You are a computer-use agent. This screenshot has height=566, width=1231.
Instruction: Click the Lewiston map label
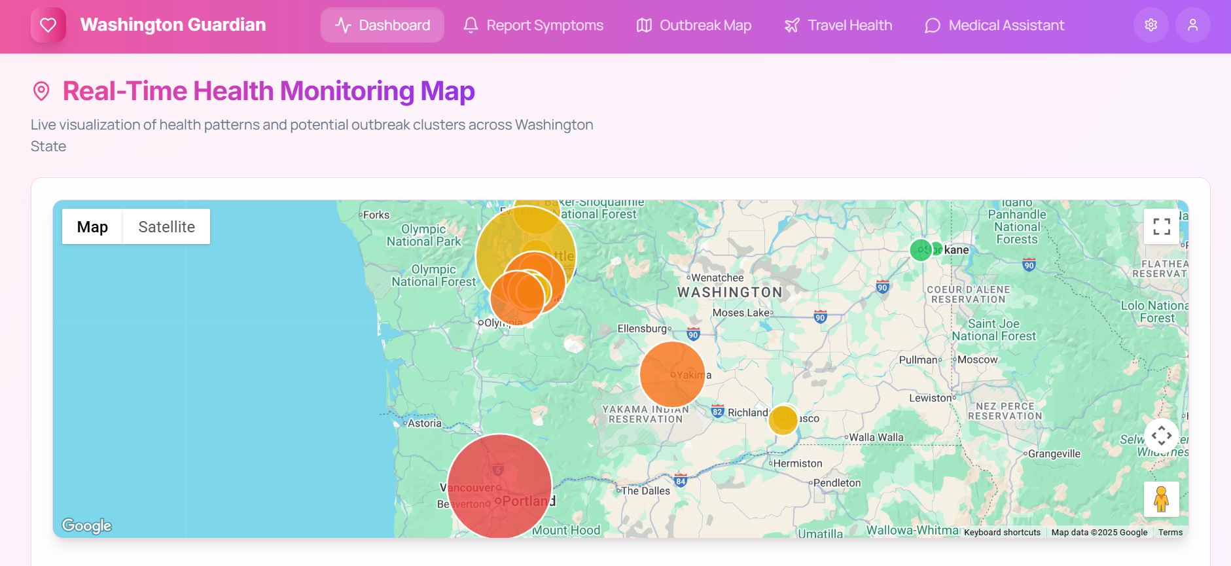[931, 398]
